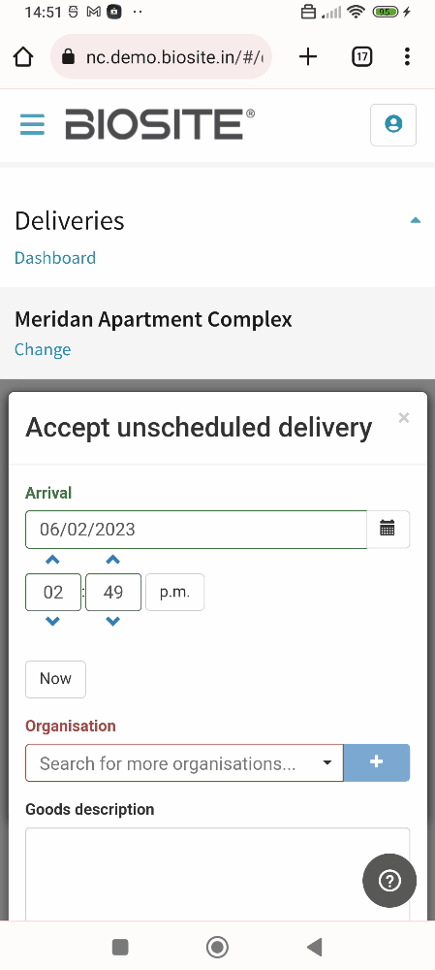Open the calendar date picker icon
Viewport: 435px width, 970px height.
(x=388, y=529)
